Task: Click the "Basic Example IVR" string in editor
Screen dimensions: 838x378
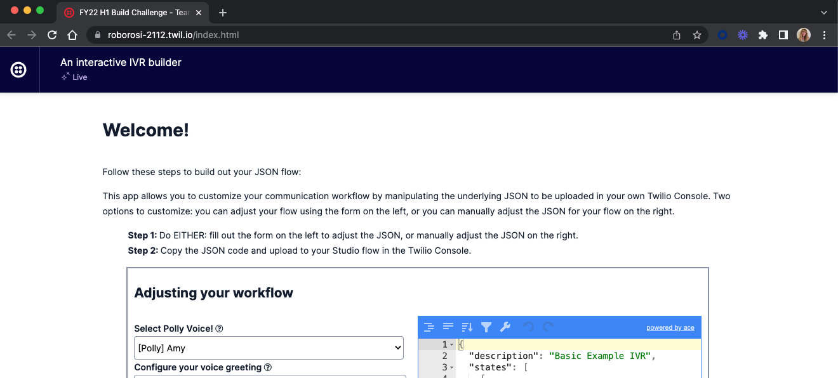Action: point(600,356)
